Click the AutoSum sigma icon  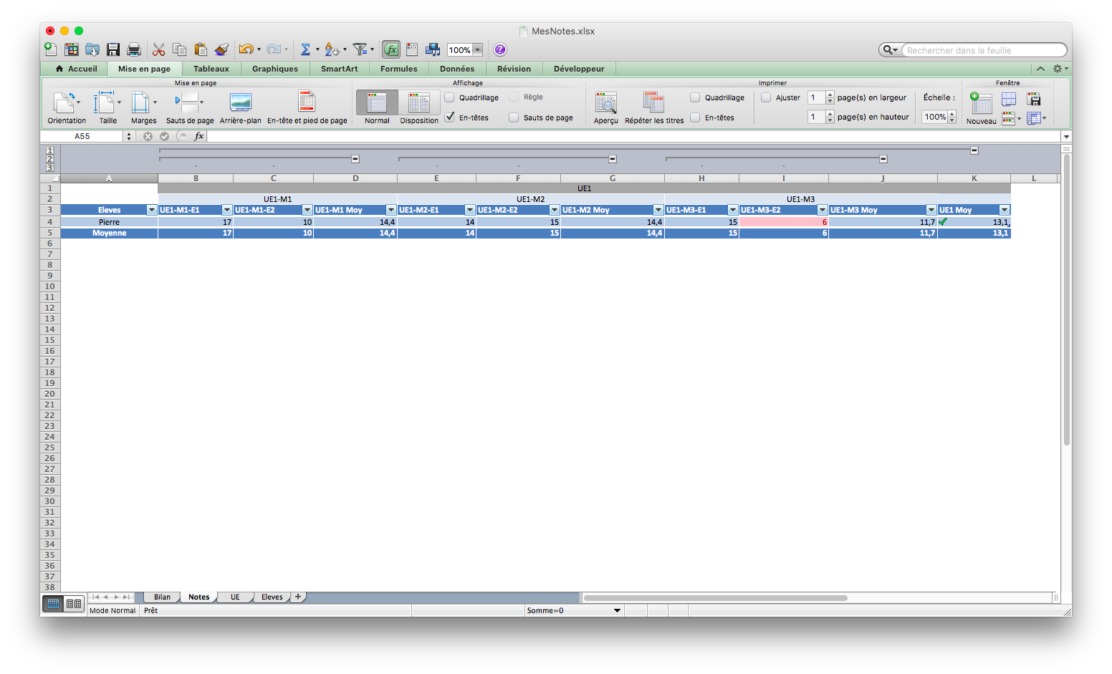(305, 49)
